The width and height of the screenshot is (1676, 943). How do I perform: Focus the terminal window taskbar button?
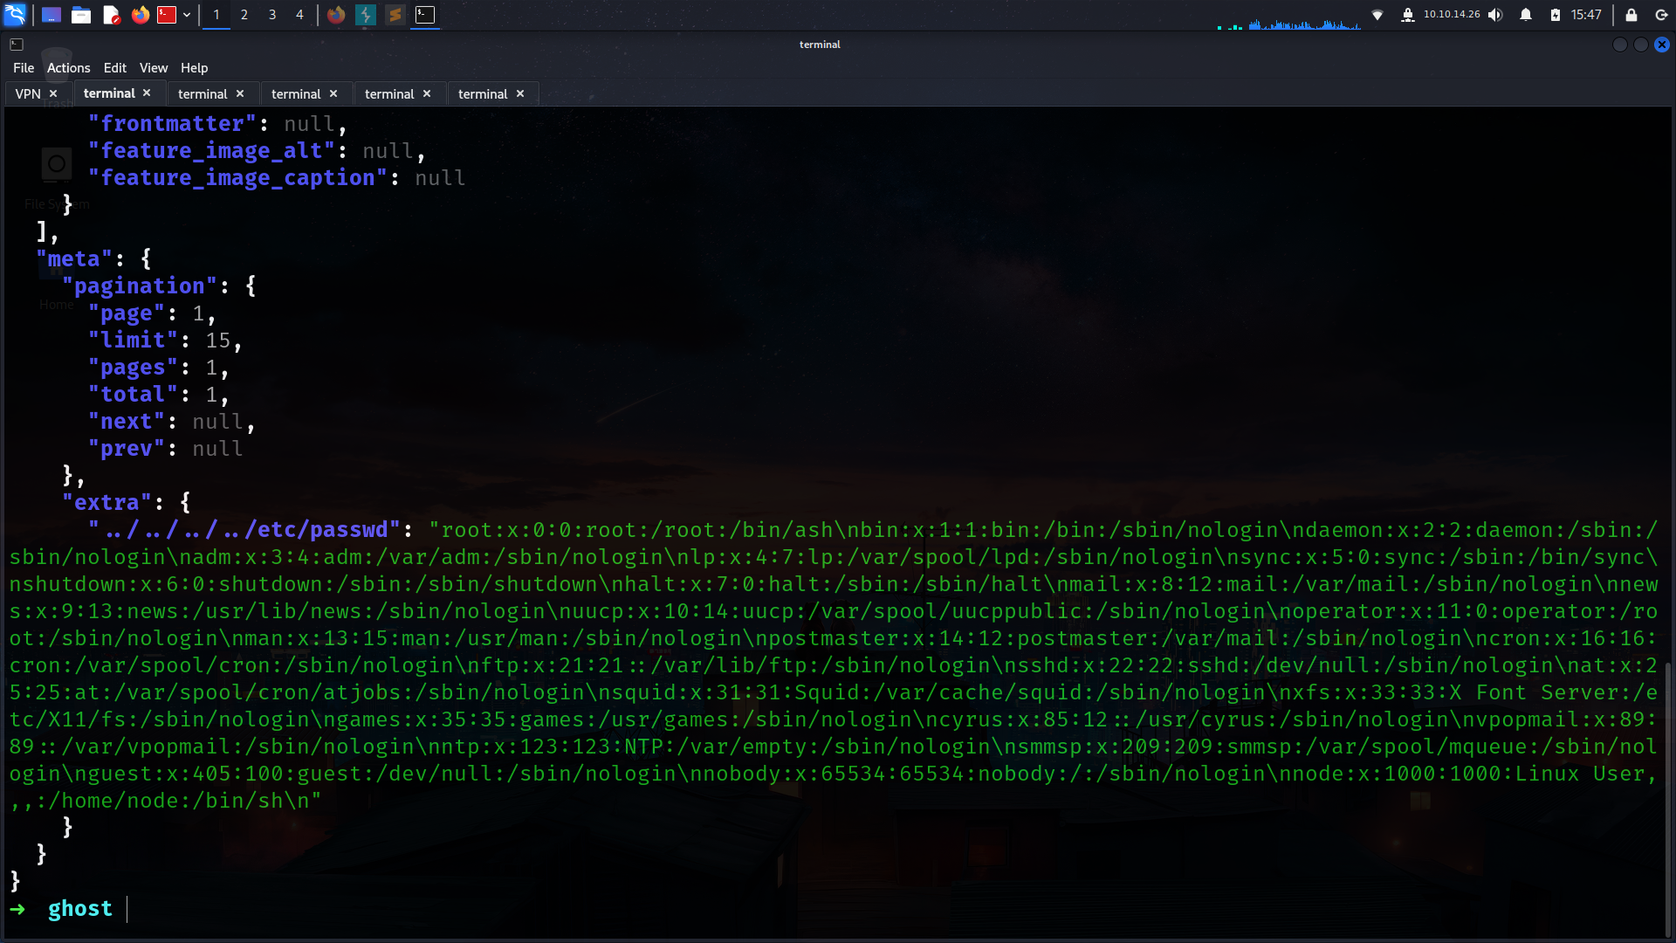click(x=425, y=15)
